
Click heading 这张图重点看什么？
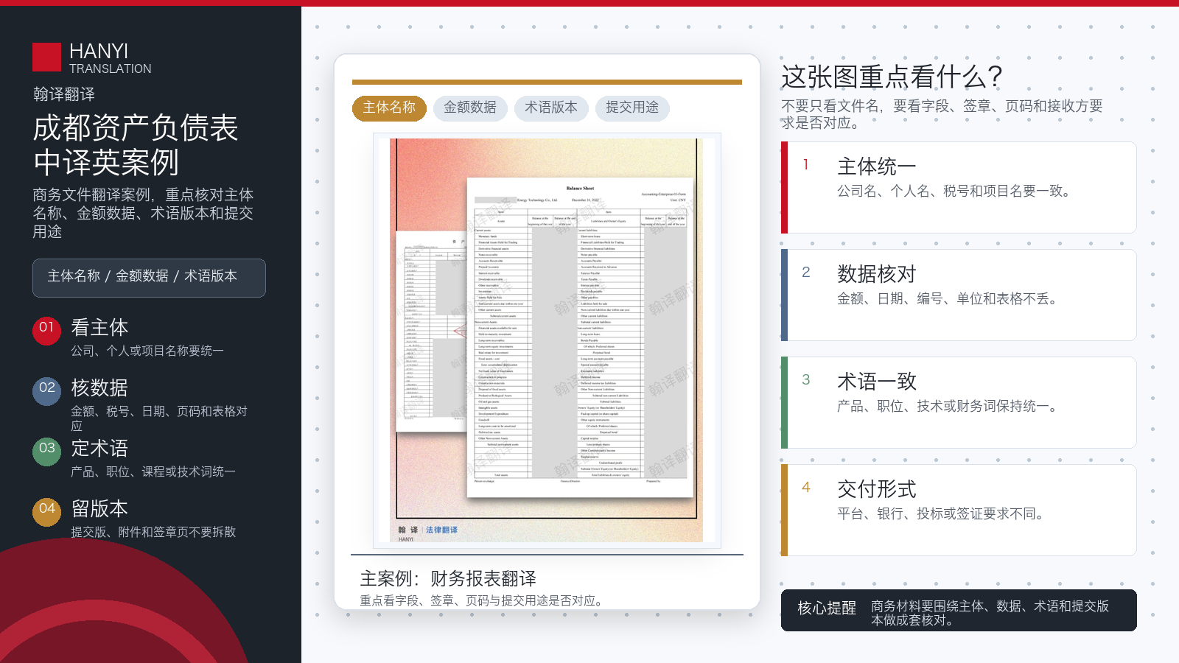click(x=892, y=77)
